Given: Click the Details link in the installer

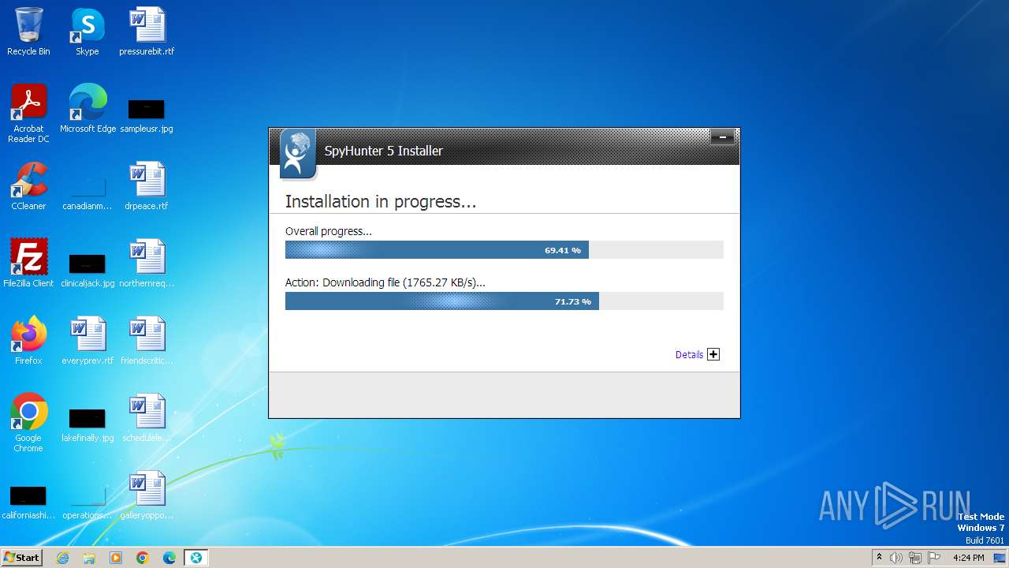Looking at the screenshot, I should (x=689, y=355).
